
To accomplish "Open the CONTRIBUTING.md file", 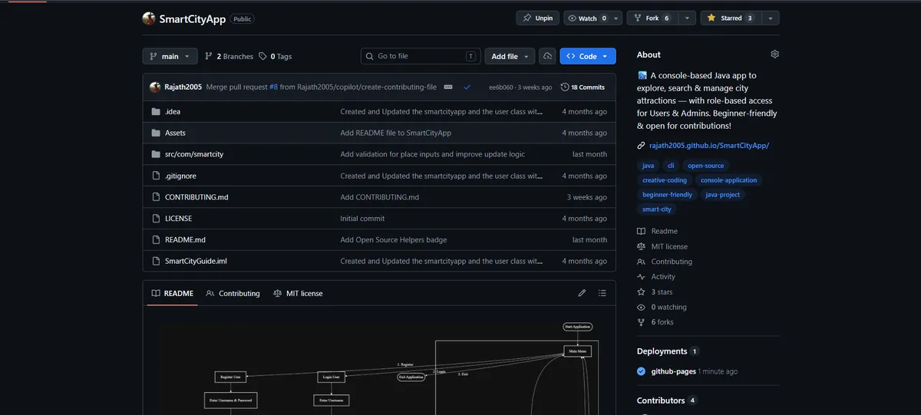I will pos(196,197).
